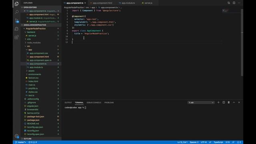Collapse the src folder
The height and width of the screenshot is (144, 256).
point(26,46)
